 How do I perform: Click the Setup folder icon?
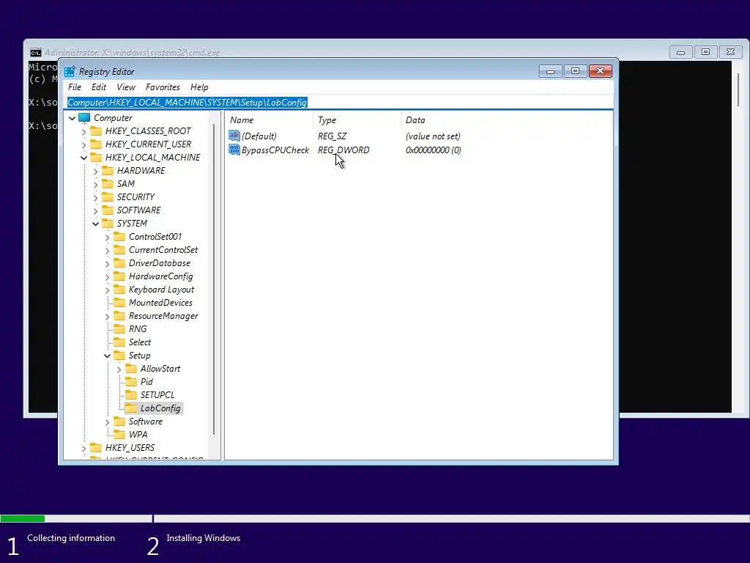[x=119, y=356]
